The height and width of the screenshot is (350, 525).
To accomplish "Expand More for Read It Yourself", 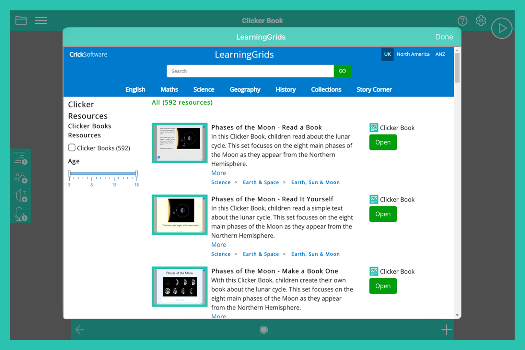I will 218,245.
